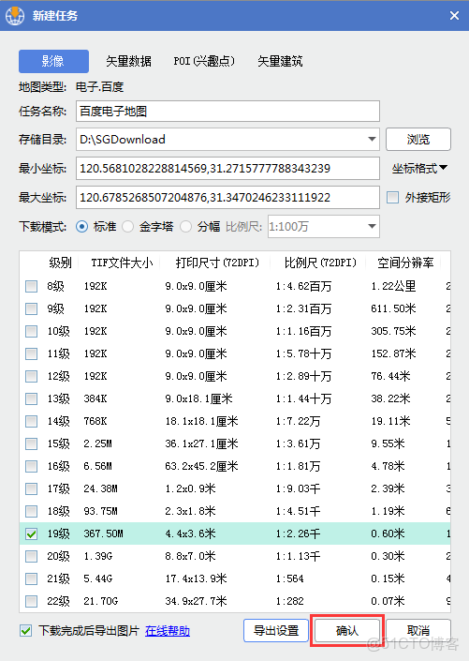Uncheck the 19级 level checkbox
The width and height of the screenshot is (469, 661).
tap(31, 533)
